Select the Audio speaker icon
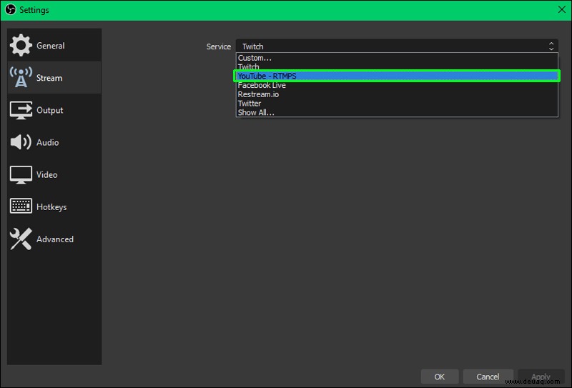 click(21, 142)
